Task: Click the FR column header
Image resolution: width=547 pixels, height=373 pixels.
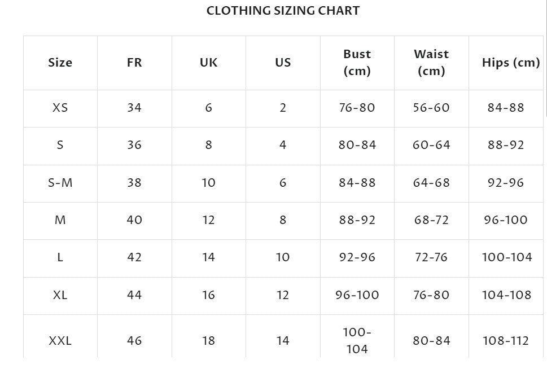Action: tap(134, 63)
